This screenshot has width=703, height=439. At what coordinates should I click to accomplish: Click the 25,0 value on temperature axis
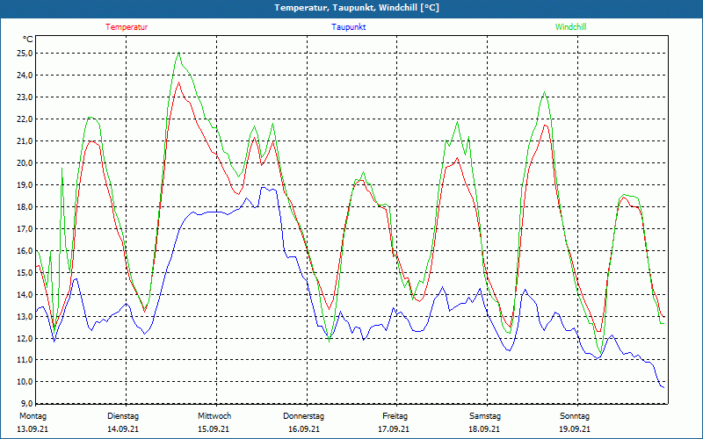pyautogui.click(x=25, y=53)
